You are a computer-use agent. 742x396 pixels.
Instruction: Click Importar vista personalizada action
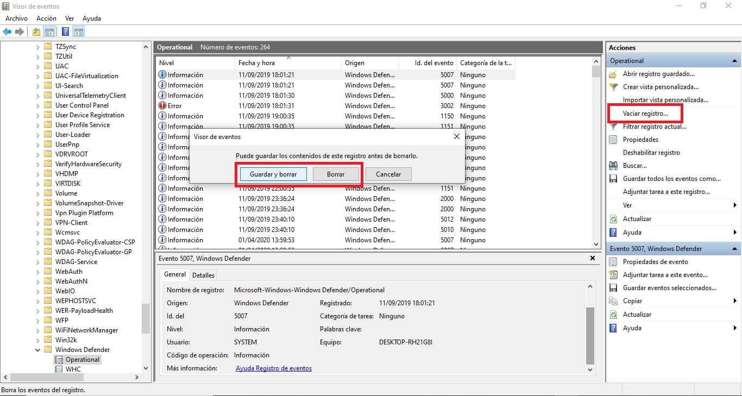point(665,100)
